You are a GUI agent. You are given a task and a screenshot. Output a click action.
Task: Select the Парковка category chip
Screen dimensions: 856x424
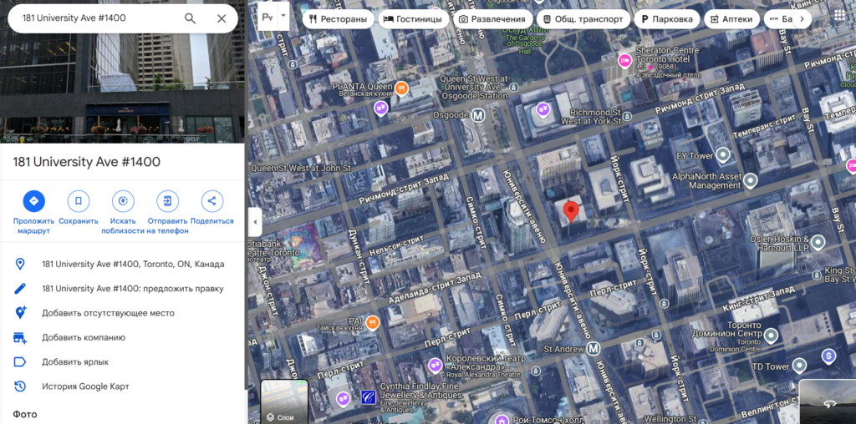(666, 19)
